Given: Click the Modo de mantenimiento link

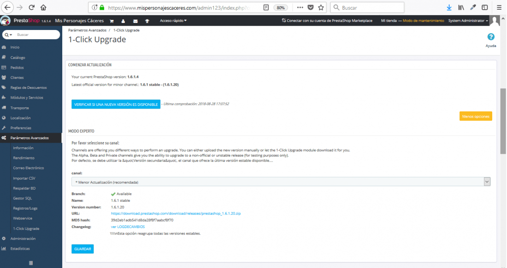Looking at the screenshot, I should (x=423, y=21).
